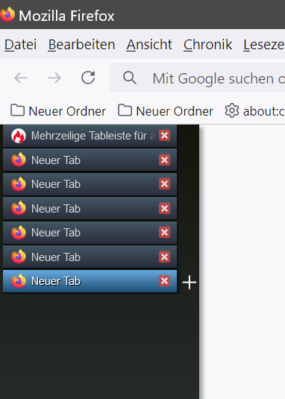Viewport: 285px width, 399px height.
Task: Open the about: bookmark with gear icon
Action: click(x=254, y=111)
